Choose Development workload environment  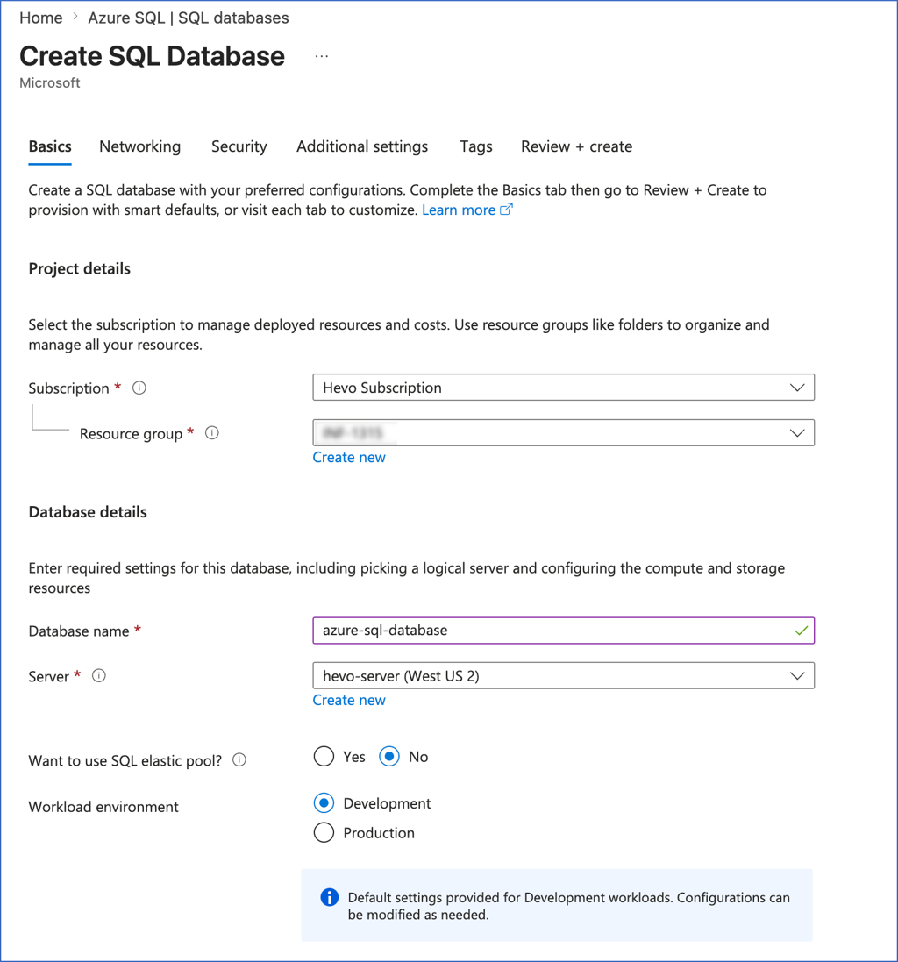click(324, 803)
